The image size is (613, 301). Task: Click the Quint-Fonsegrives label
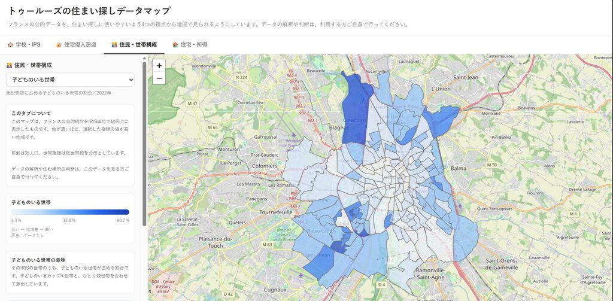[x=495, y=209]
